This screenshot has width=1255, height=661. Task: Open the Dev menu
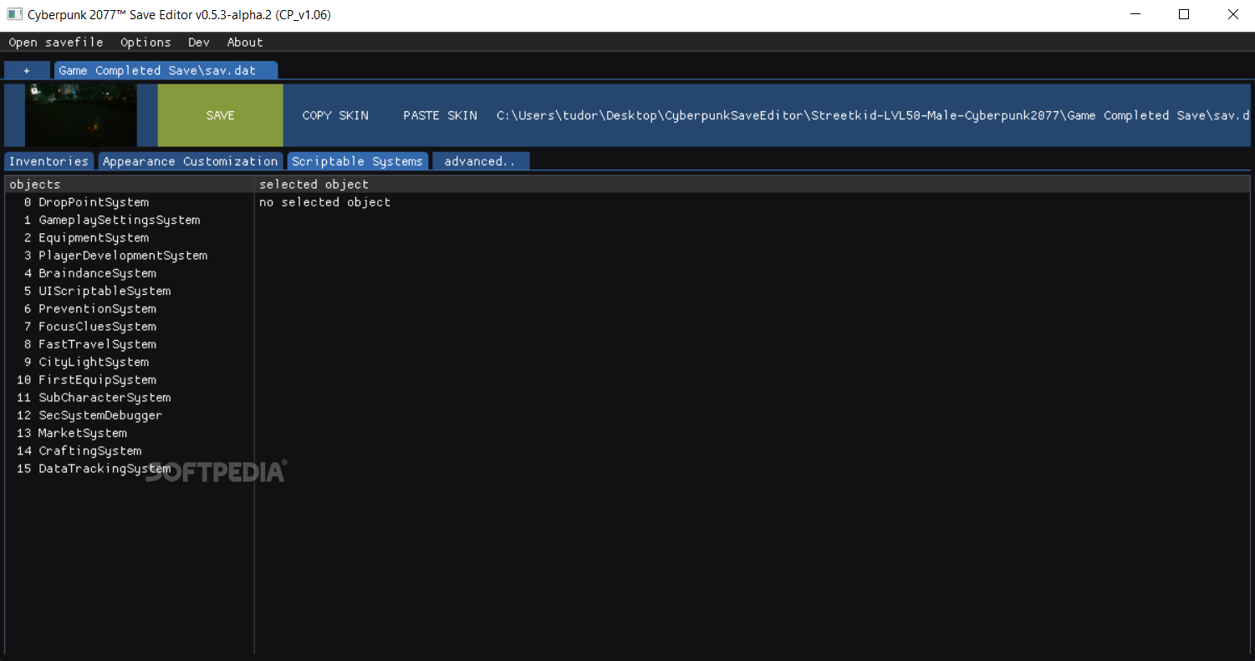click(199, 42)
